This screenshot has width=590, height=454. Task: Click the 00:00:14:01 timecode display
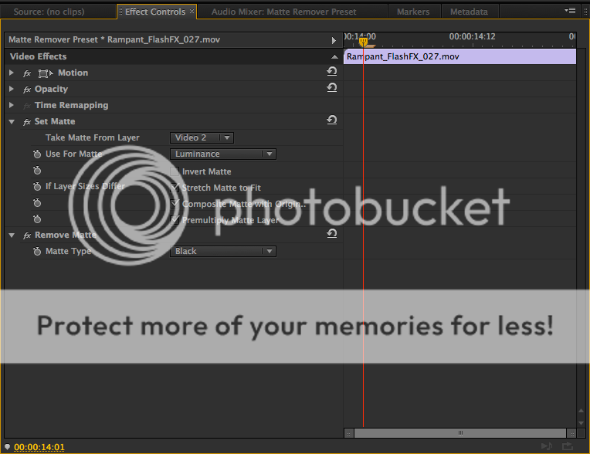[x=39, y=447]
